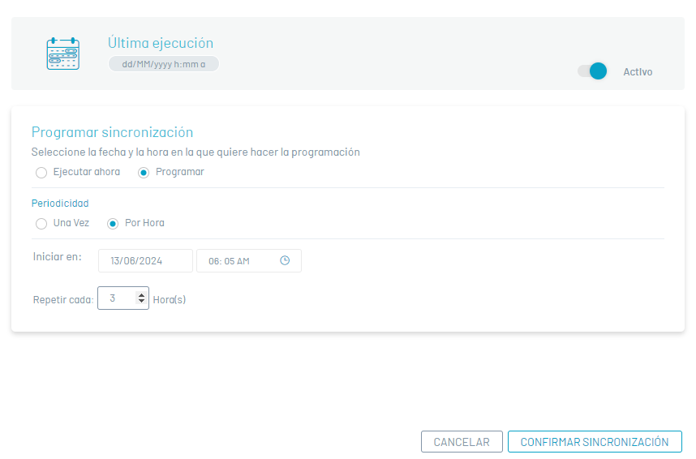Select the Ejecutar ahora radio button

[x=41, y=173]
